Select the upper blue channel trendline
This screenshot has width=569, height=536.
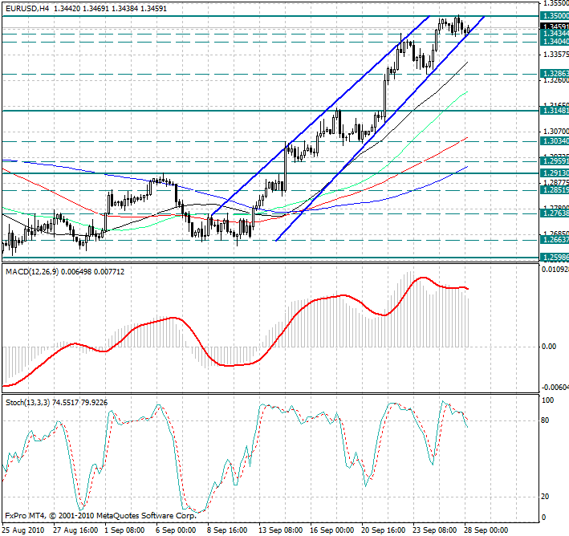(x=321, y=116)
